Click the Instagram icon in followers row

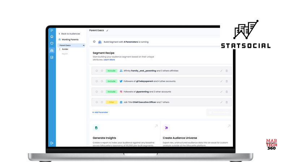click(121, 92)
